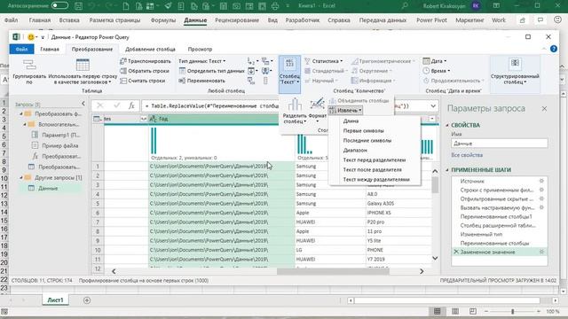Click the fx function icon
Screen dimensions: 568x319
(x=131, y=105)
